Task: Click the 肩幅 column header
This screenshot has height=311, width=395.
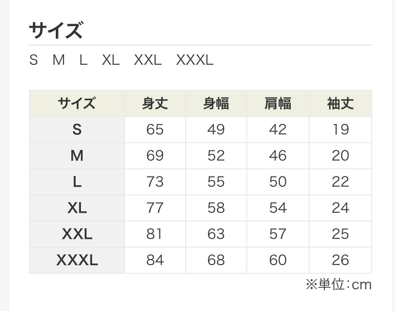Action: (x=278, y=103)
